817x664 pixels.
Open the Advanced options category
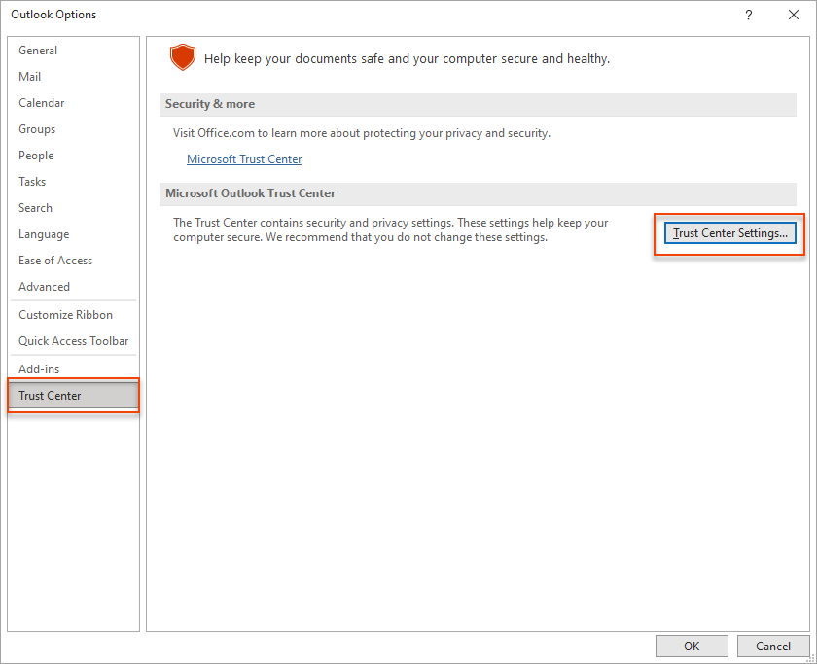pyautogui.click(x=45, y=287)
